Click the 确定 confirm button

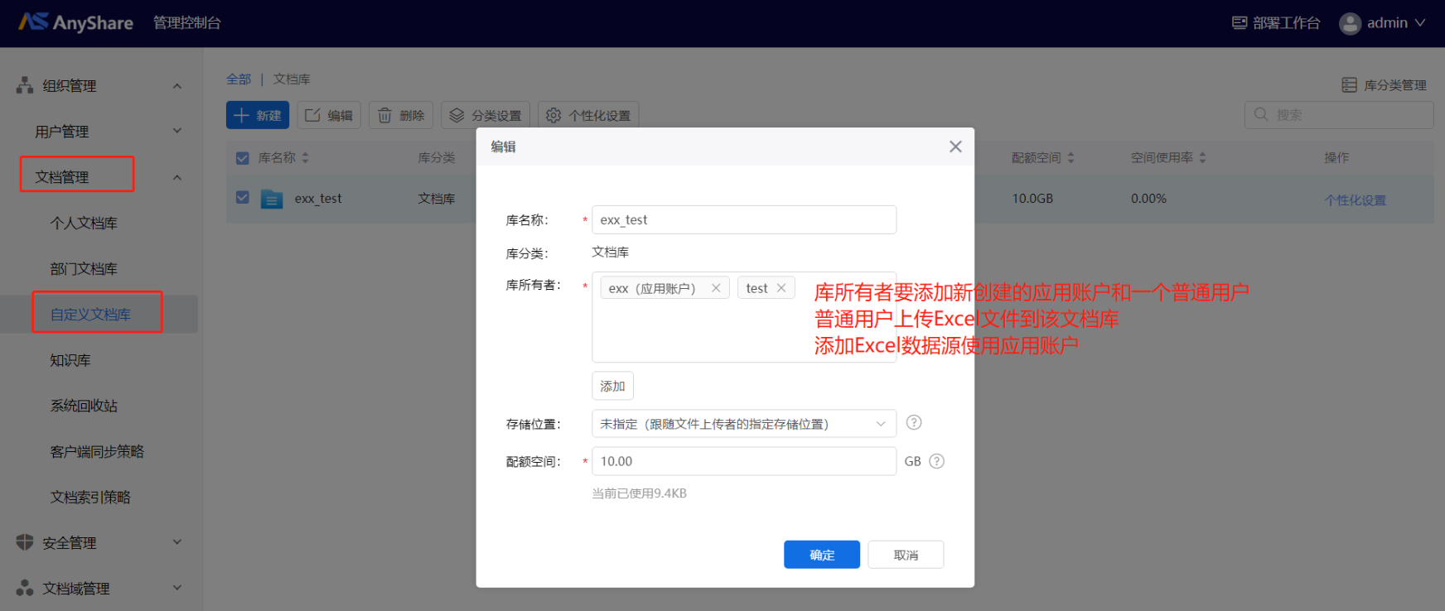pos(822,555)
